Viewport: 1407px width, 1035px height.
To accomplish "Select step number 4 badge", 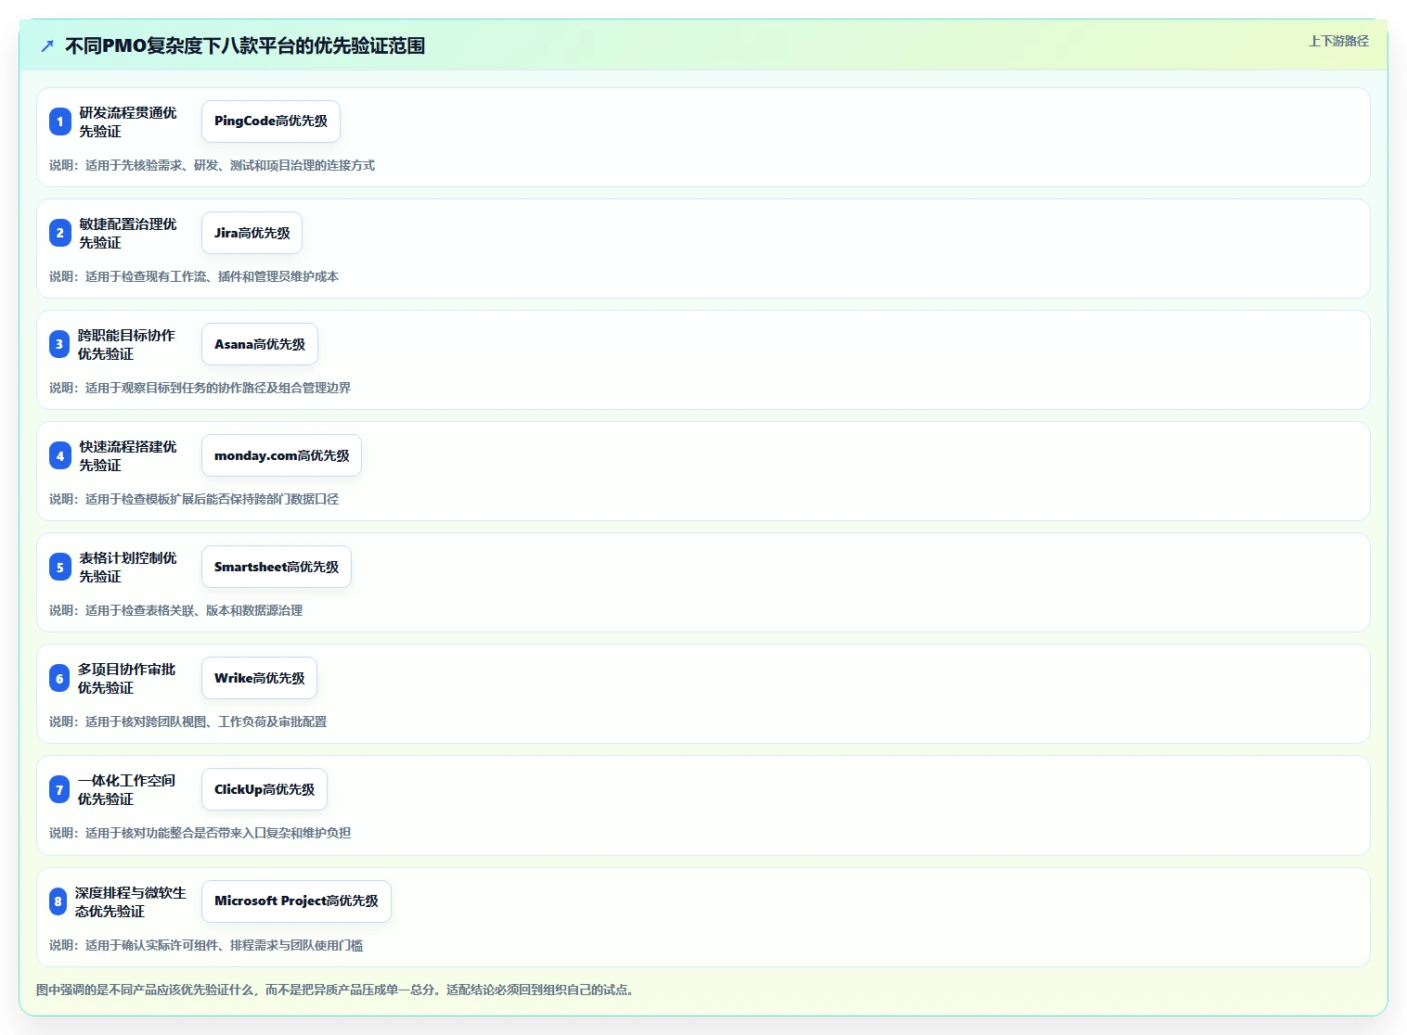I will (x=60, y=455).
